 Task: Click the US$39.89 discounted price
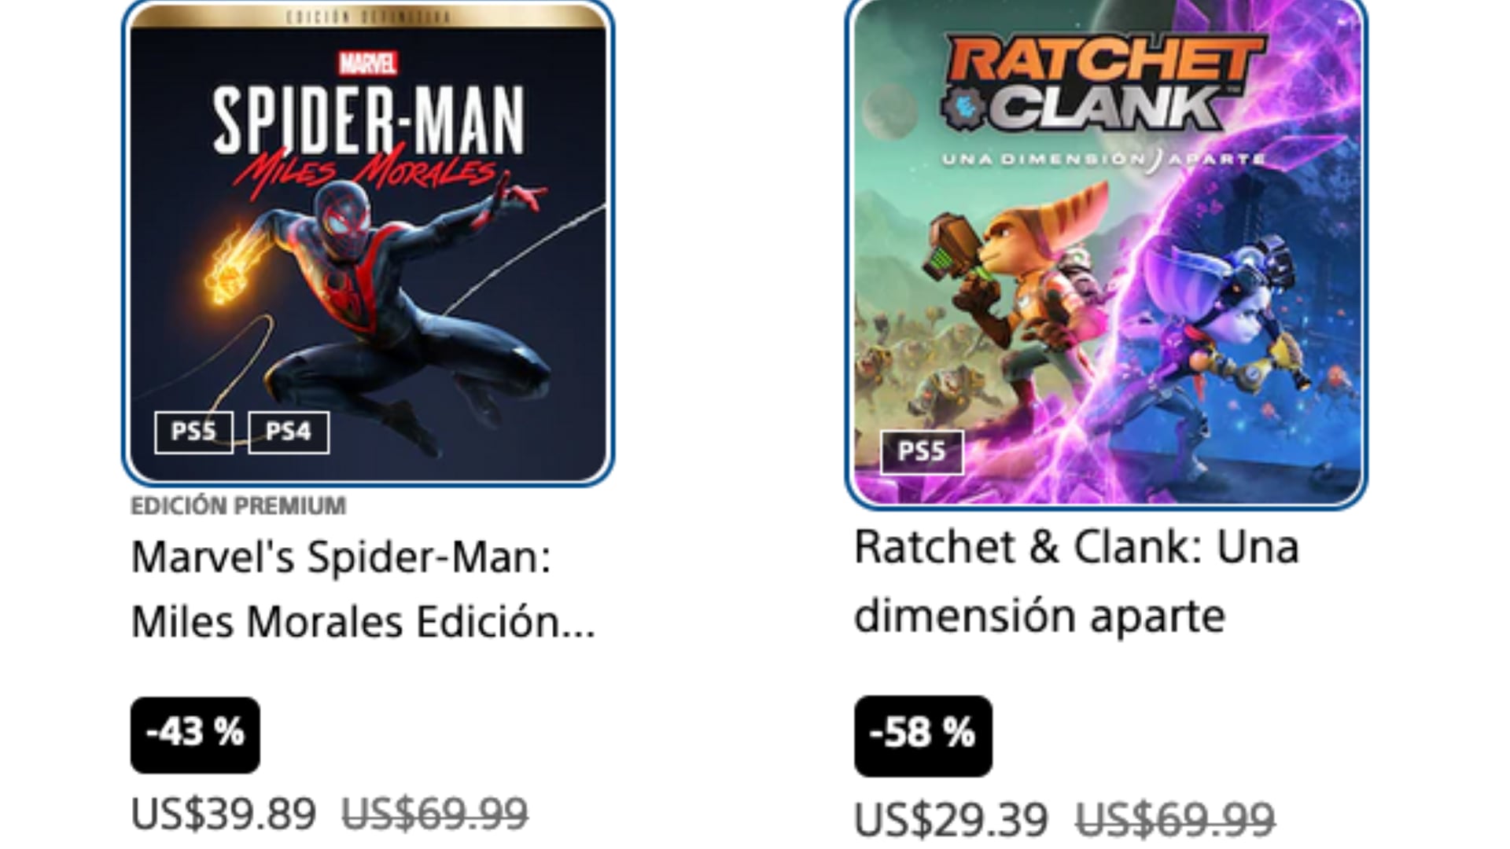click(223, 814)
